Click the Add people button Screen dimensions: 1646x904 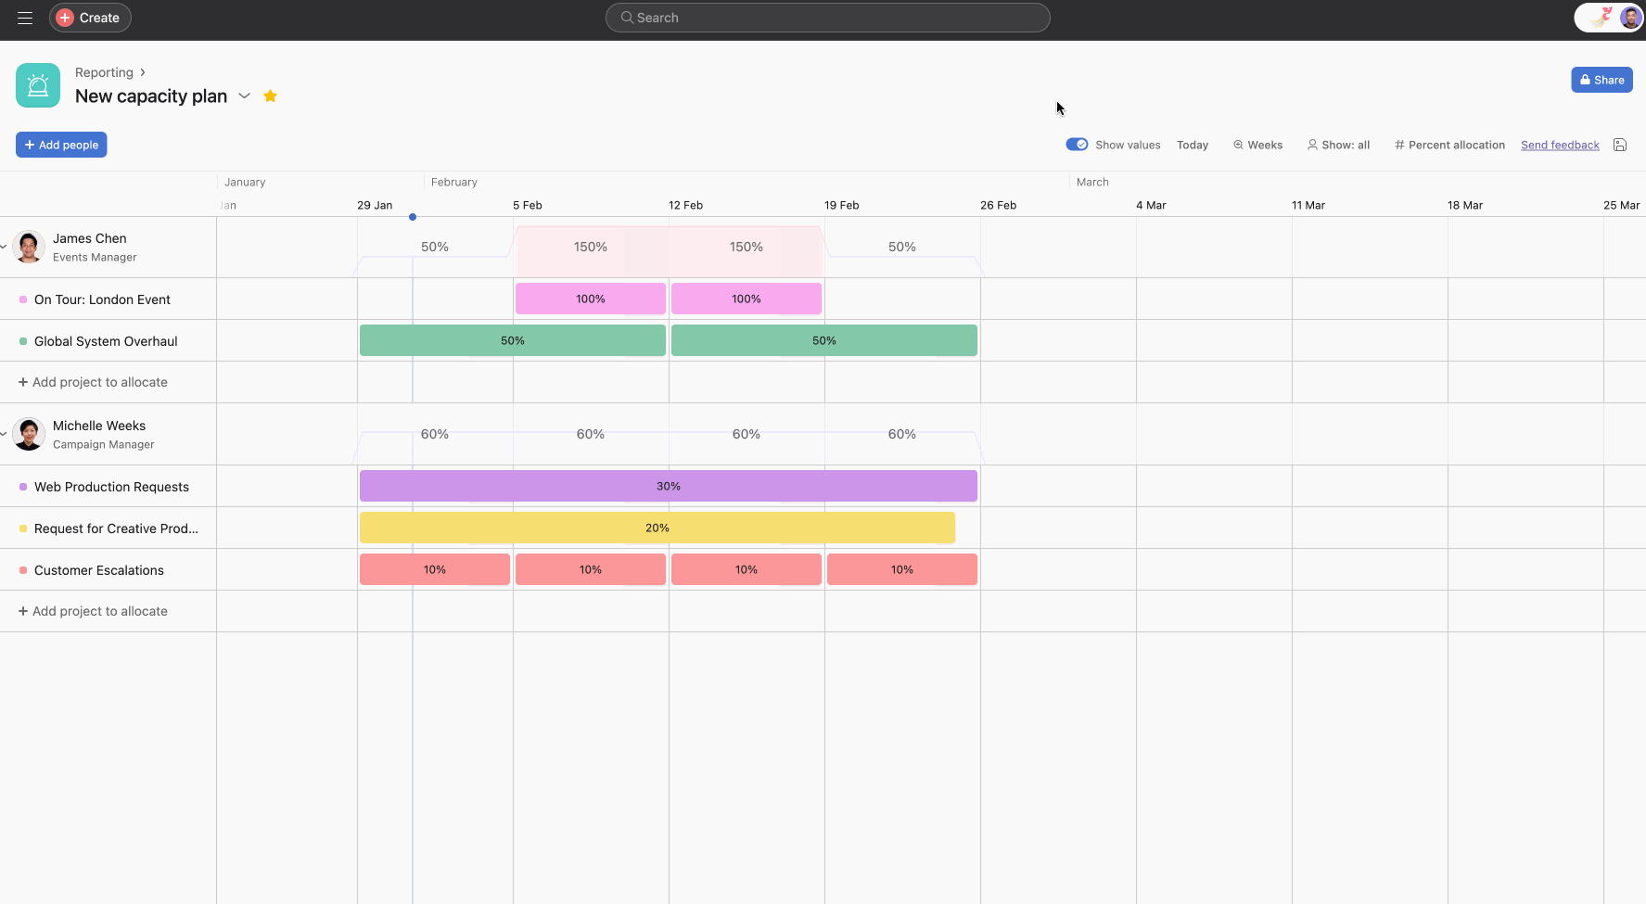click(60, 145)
